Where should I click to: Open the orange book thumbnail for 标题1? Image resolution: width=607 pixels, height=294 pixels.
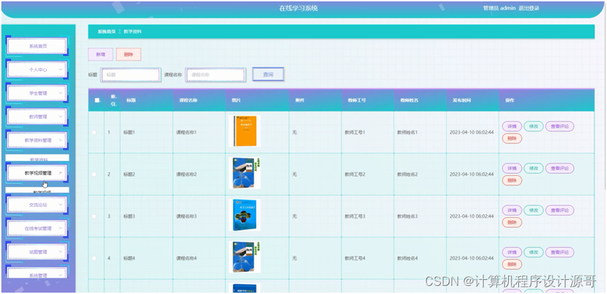coord(244,132)
